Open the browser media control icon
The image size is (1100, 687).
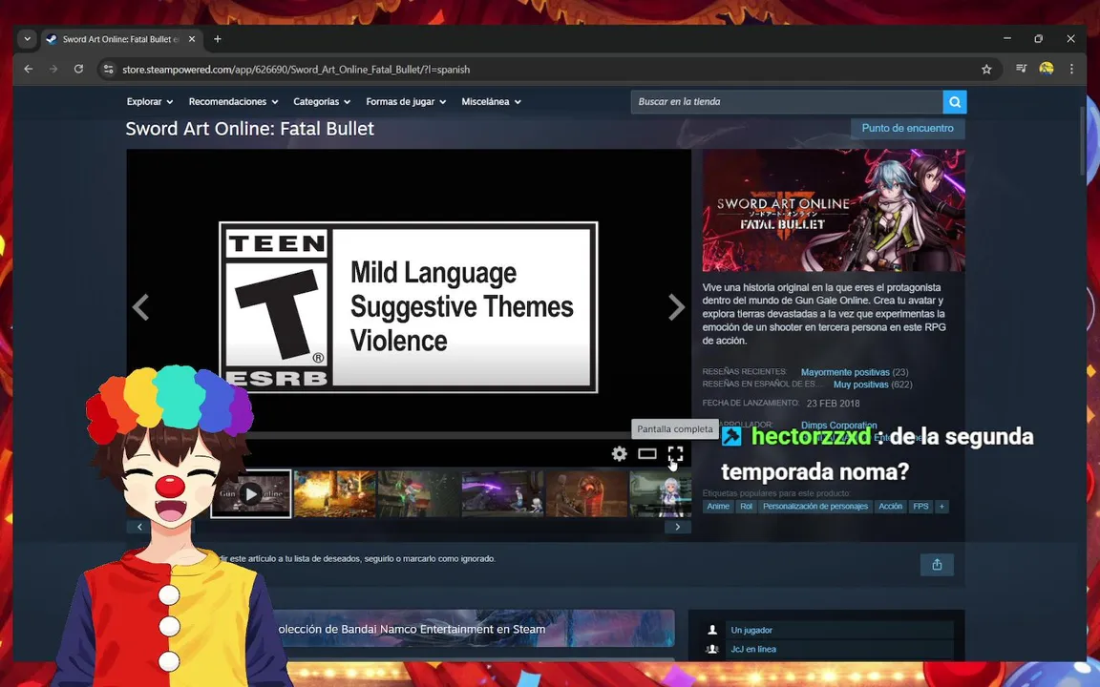pos(1022,69)
